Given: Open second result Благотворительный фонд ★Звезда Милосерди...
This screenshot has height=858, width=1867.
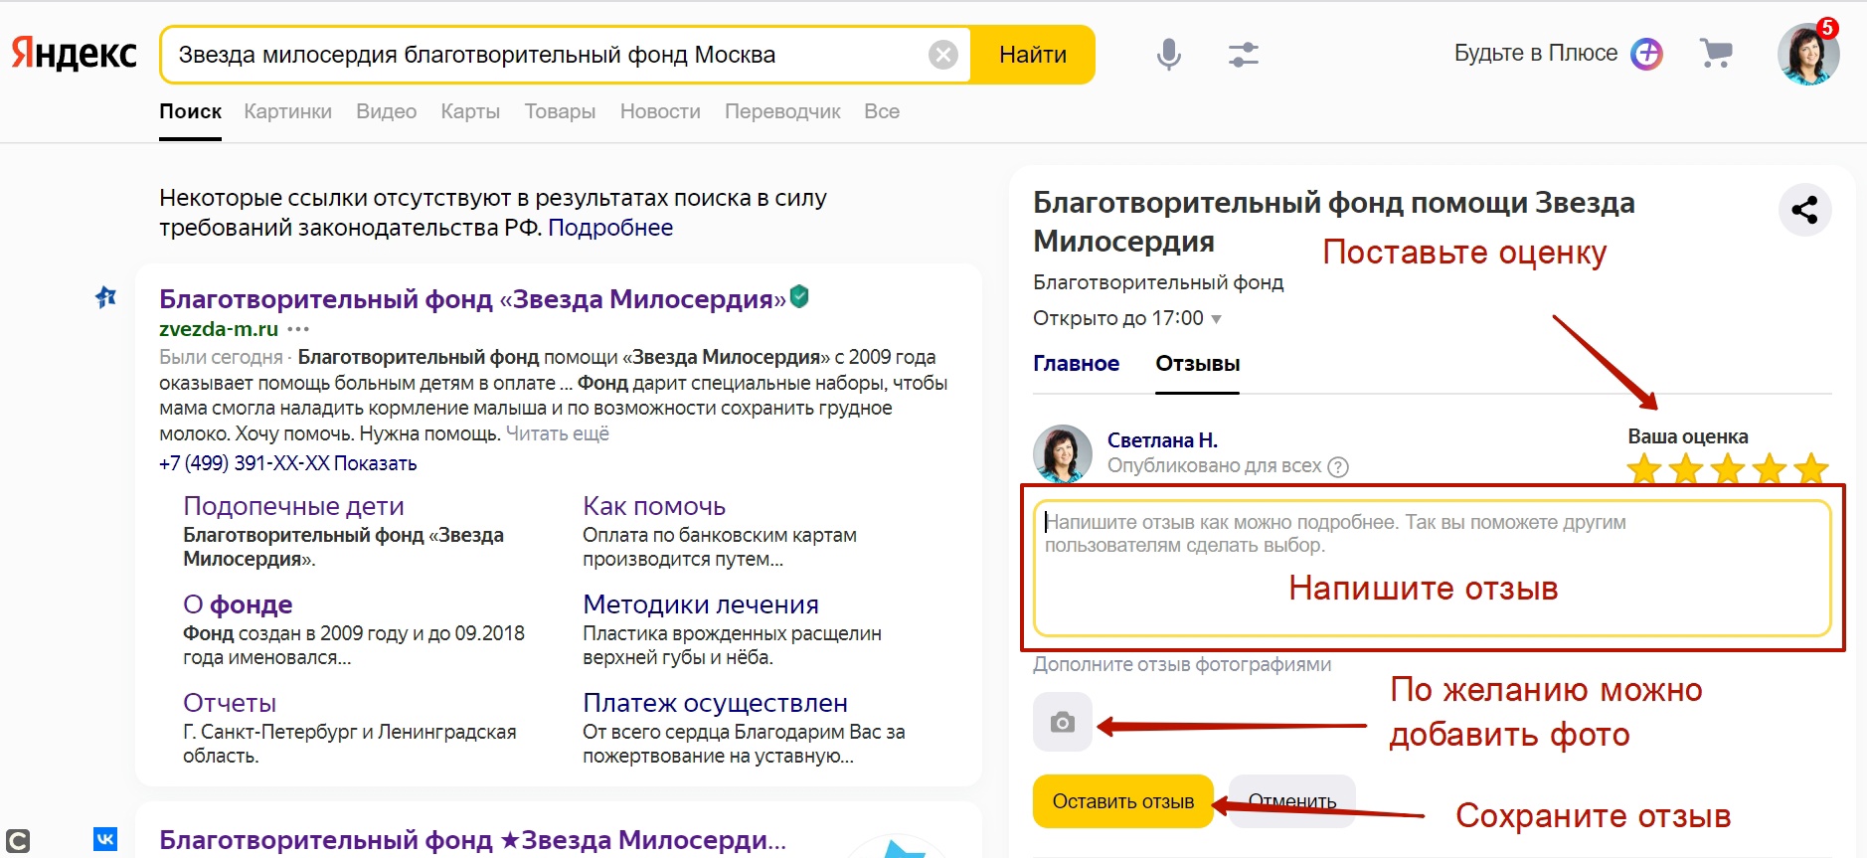Looking at the screenshot, I should (x=472, y=840).
